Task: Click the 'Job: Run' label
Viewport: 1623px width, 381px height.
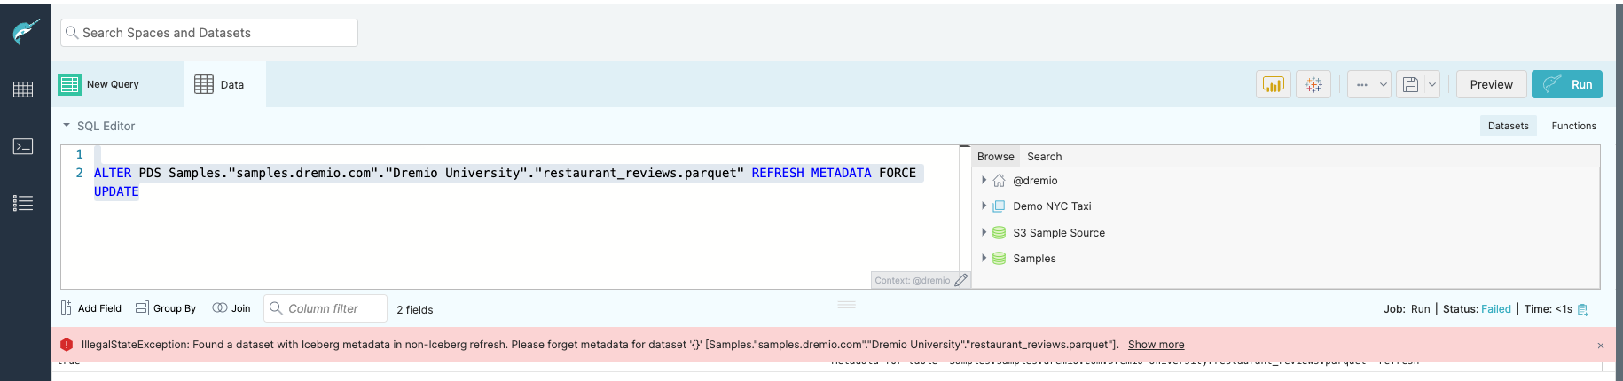Action: click(1407, 309)
